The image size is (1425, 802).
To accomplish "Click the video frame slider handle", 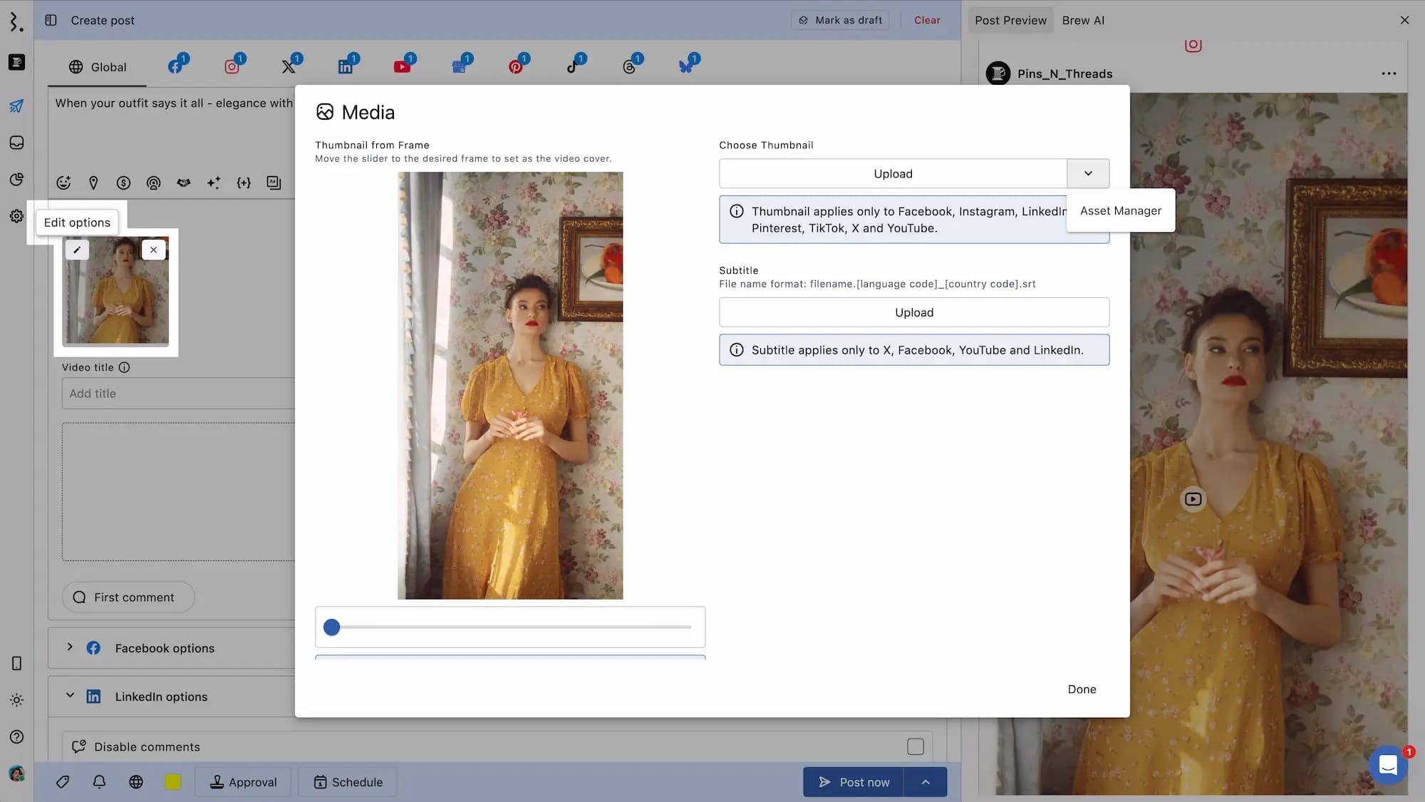I will tap(331, 627).
